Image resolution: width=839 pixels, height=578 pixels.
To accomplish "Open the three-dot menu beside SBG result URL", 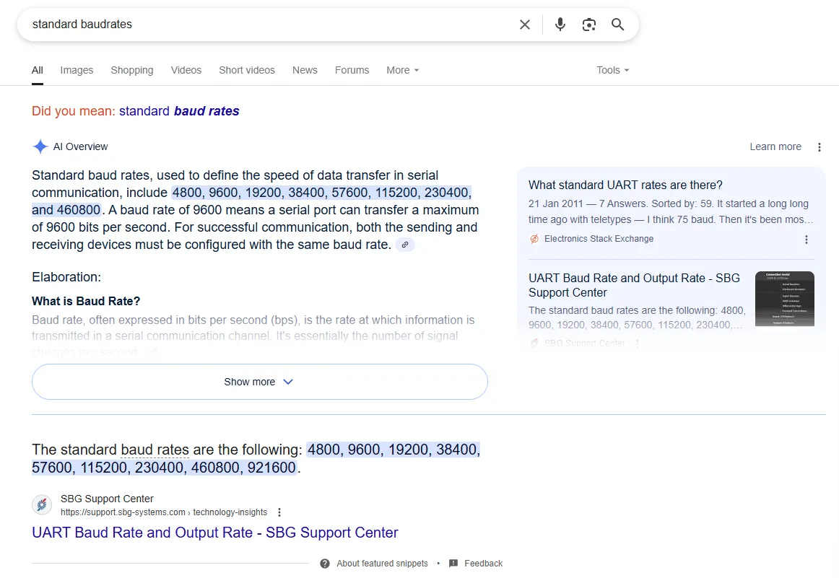I will tap(279, 512).
